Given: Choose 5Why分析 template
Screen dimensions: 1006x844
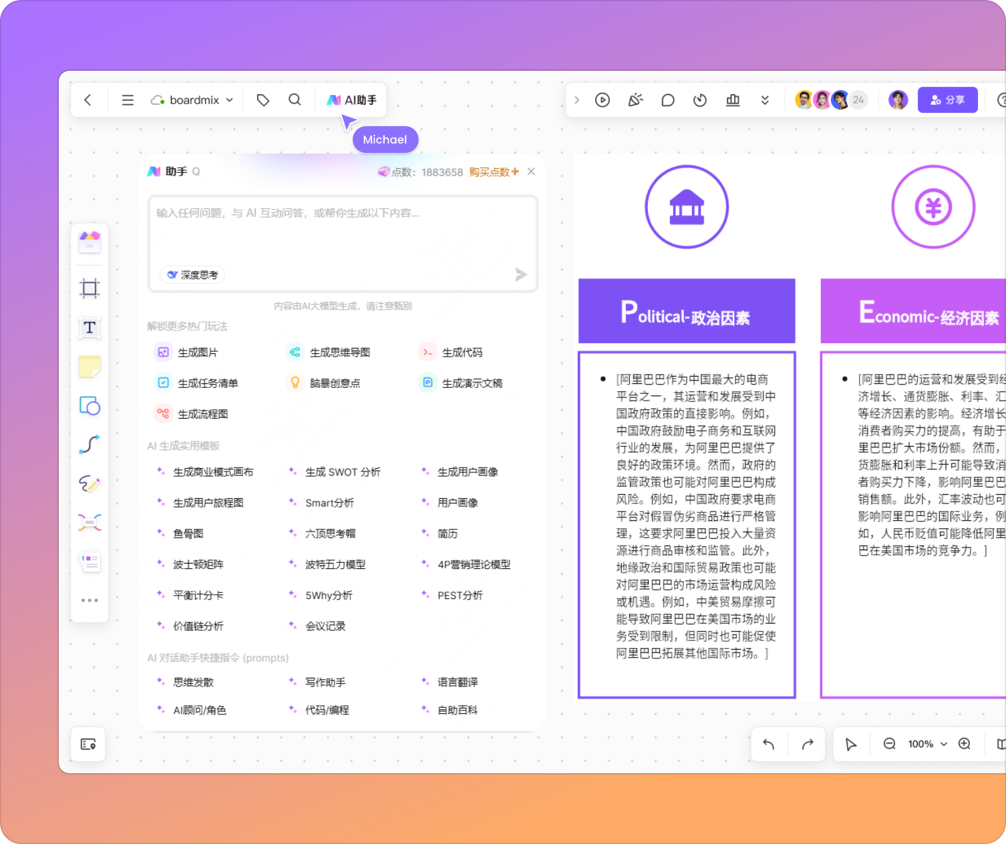Looking at the screenshot, I should tap(321, 595).
